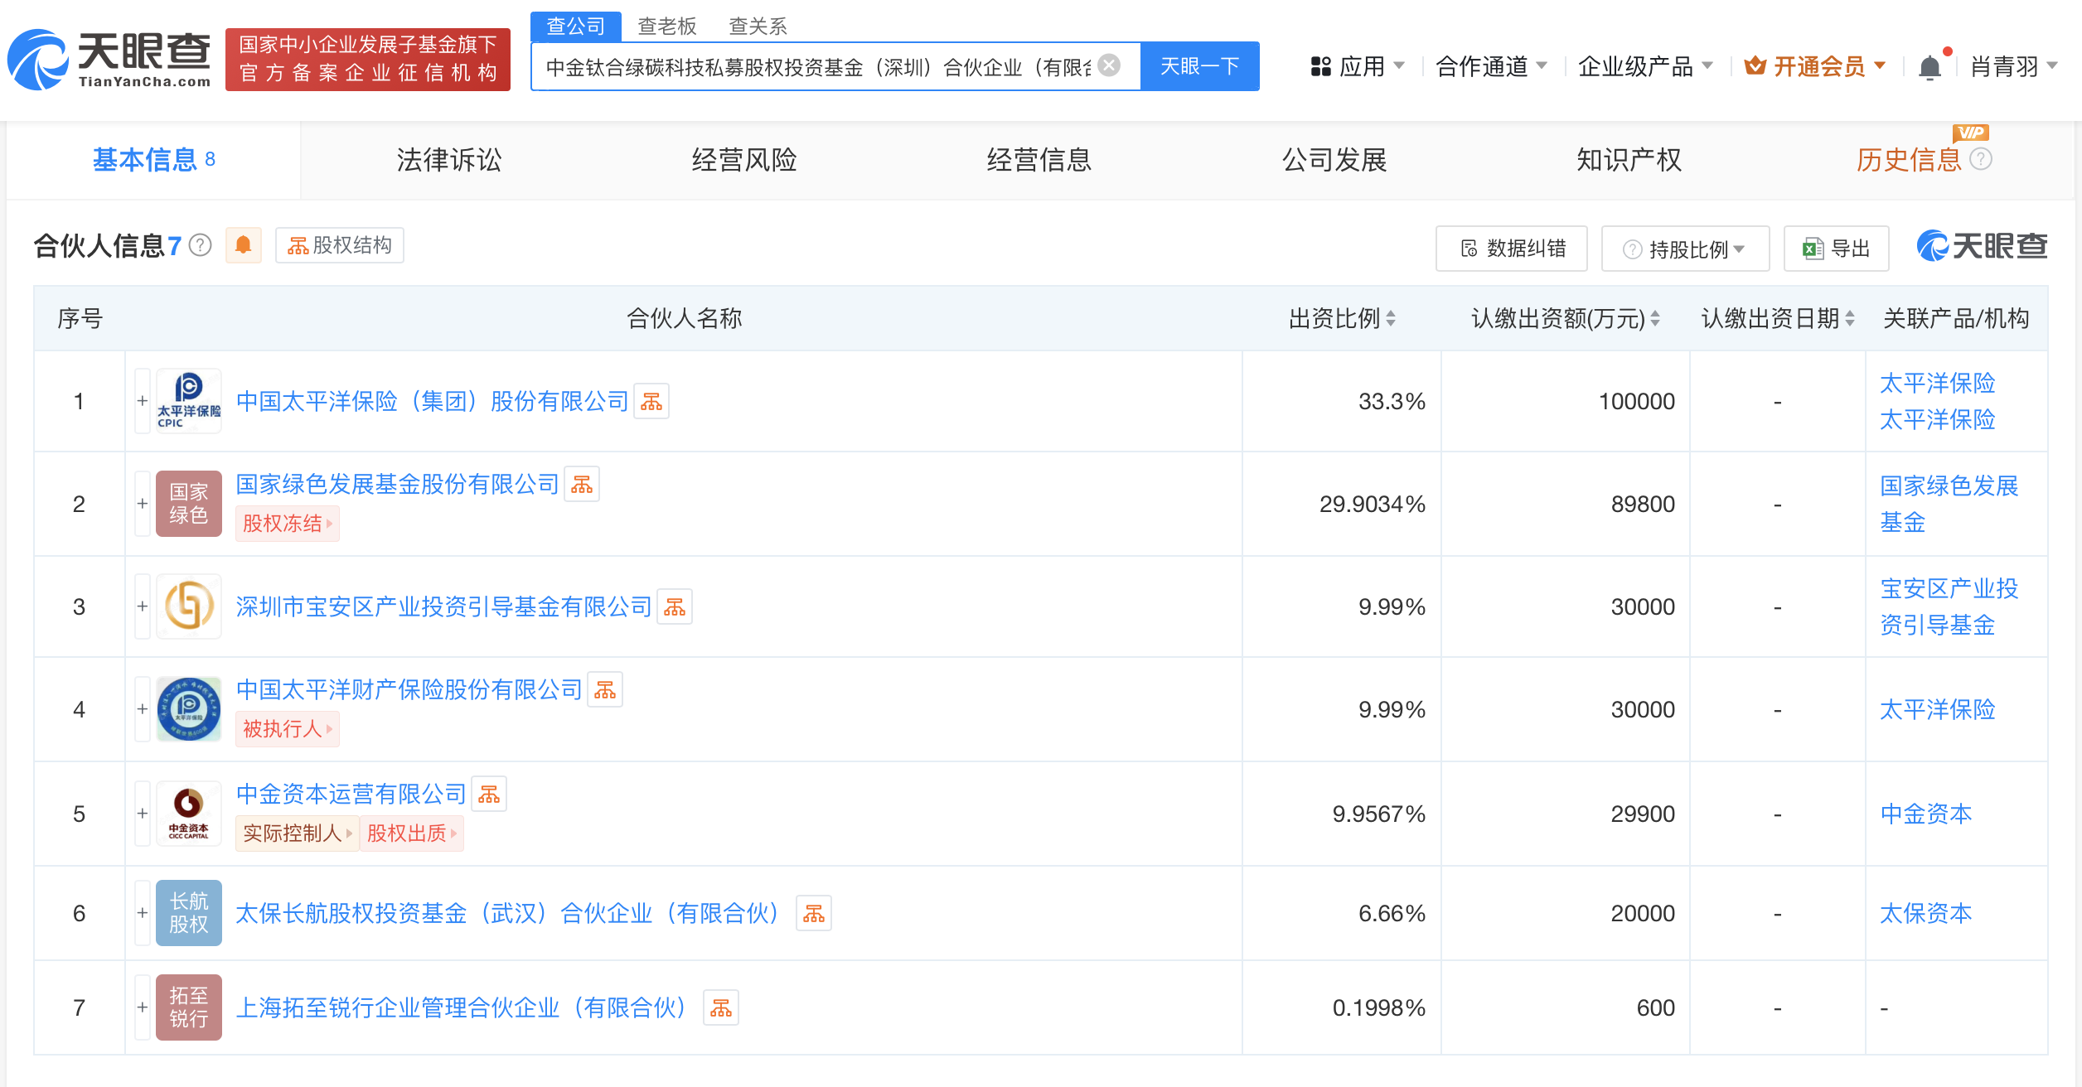The image size is (2082, 1087).
Task: Open link 深圳市宝安区产业投资引导基金有限公司
Action: coord(442,606)
